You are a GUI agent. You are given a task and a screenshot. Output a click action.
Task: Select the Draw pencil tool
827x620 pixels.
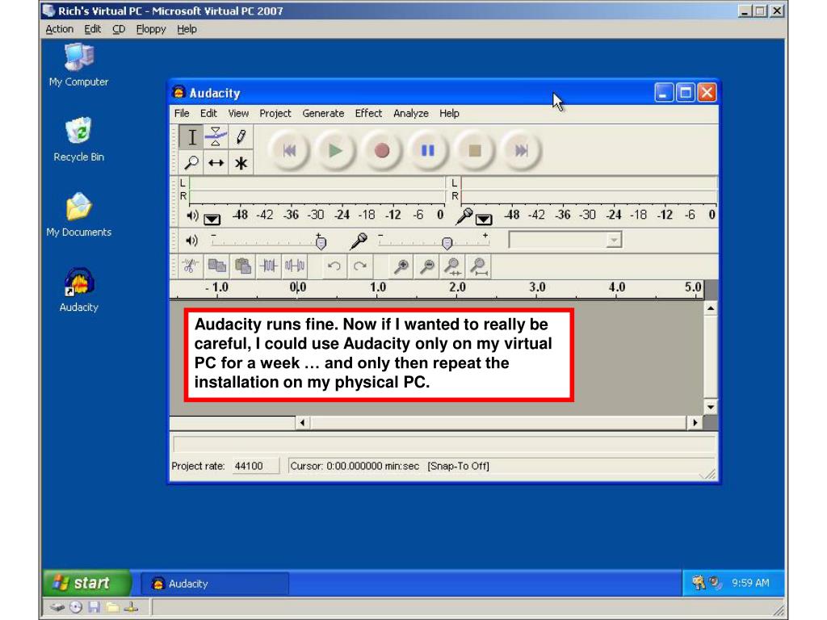click(241, 137)
